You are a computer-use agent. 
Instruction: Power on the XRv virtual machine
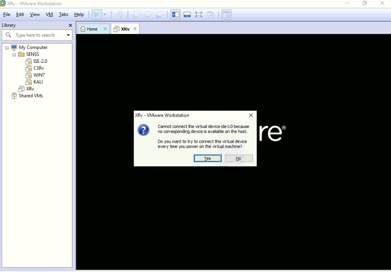tap(97, 14)
